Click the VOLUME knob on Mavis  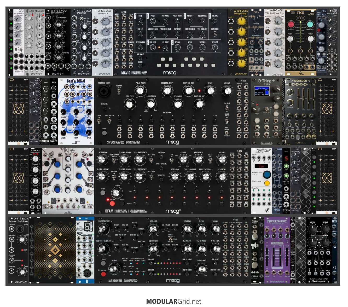tap(215, 21)
